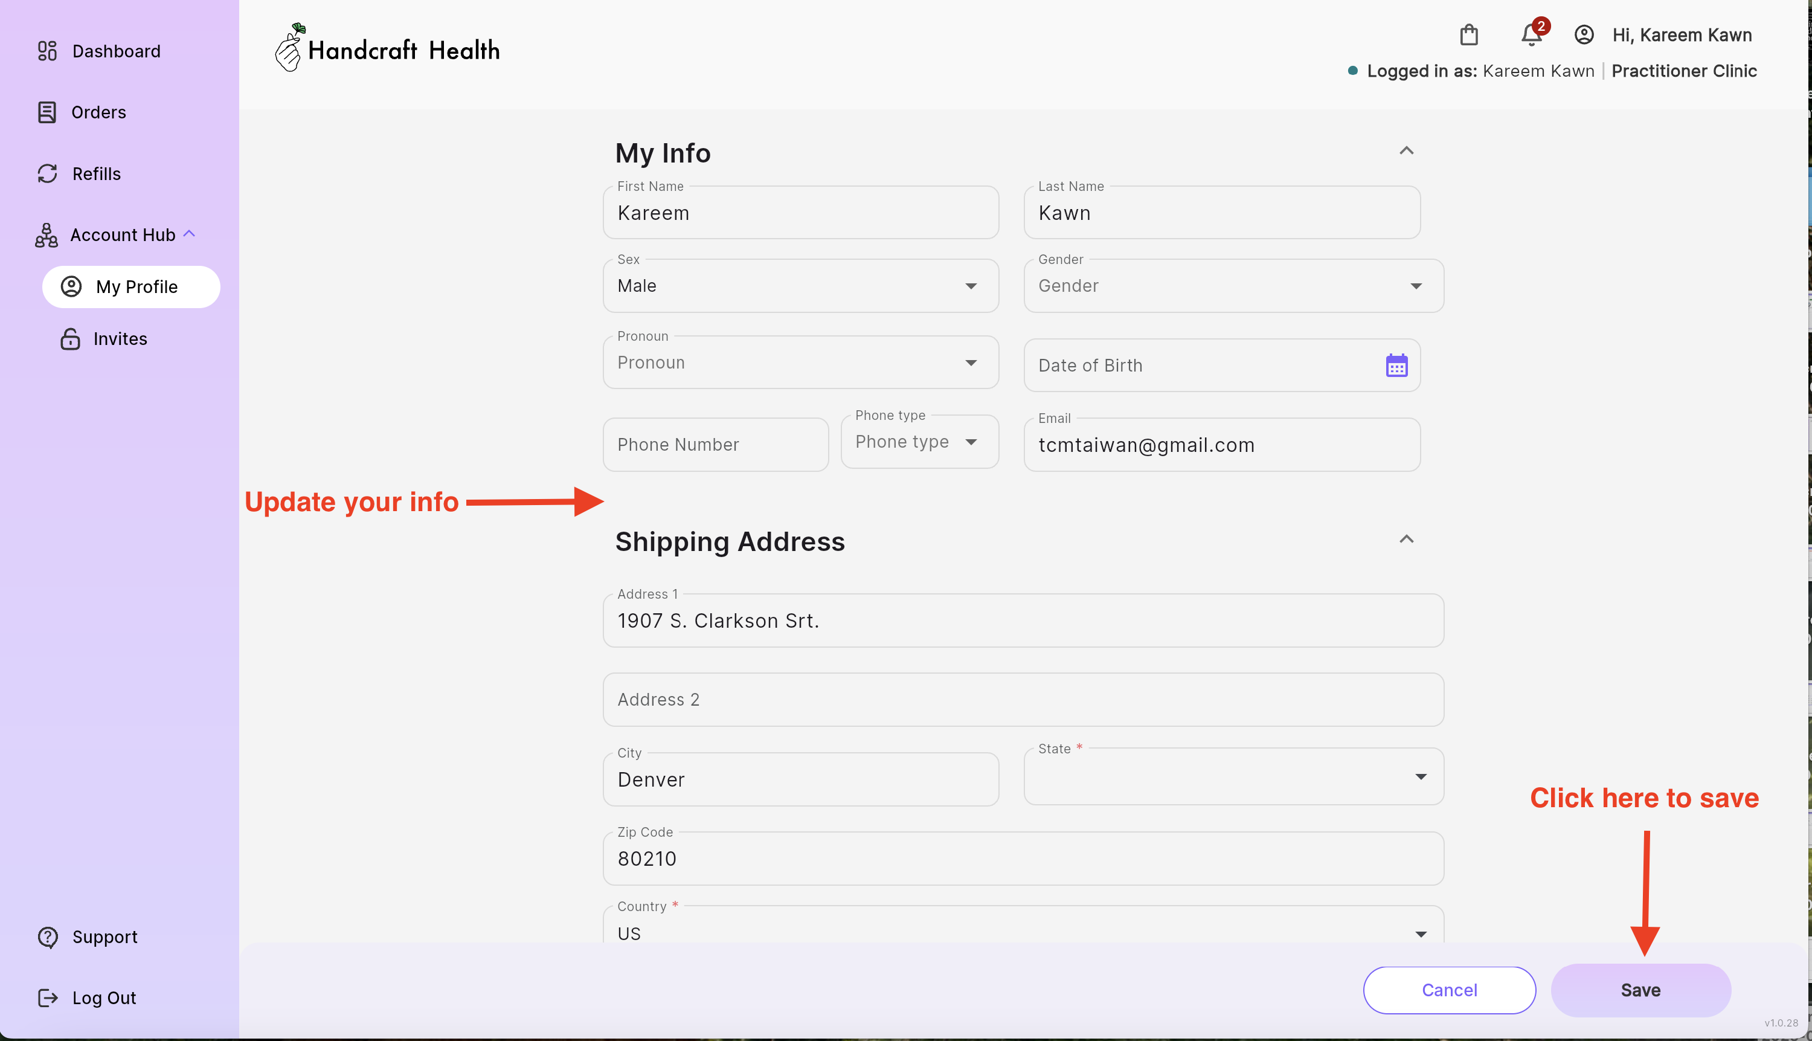Click the Cancel button
Screen dimensions: 1812x1041
pos(1448,990)
